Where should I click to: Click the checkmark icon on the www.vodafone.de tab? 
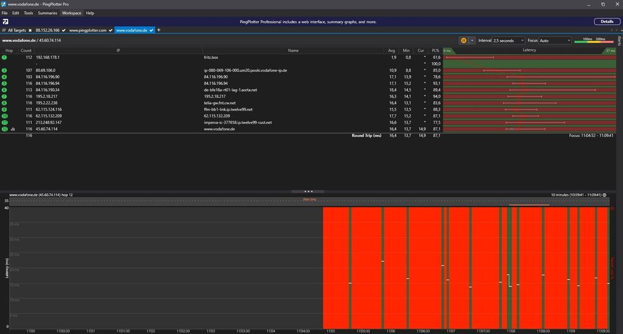click(152, 30)
